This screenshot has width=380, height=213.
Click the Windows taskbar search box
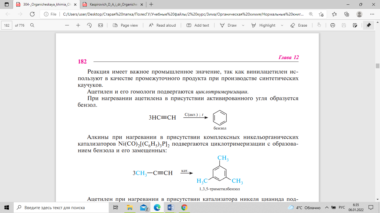point(60,207)
